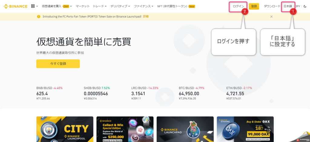Image resolution: width=310 pixels, height=142 pixels.
Task: Close the PORTO announcement banner
Action: (272, 17)
